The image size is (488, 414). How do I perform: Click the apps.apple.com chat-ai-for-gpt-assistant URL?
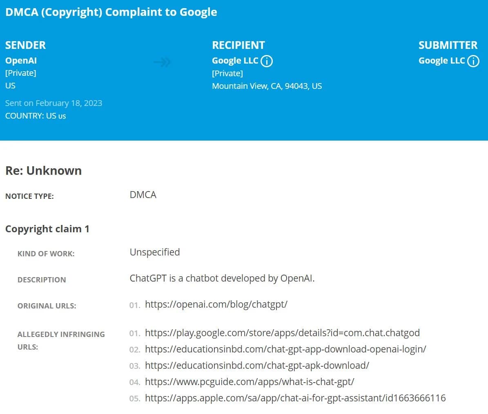tap(295, 398)
